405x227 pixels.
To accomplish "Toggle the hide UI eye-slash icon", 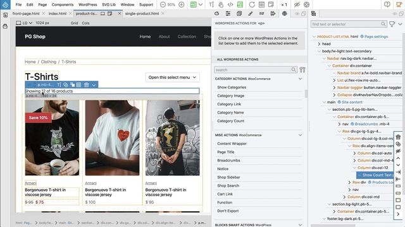I will pyautogui.click(x=297, y=4).
